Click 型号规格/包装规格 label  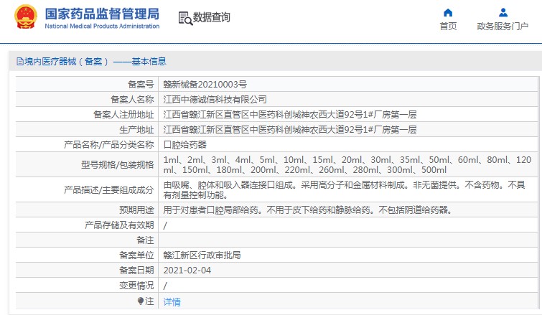[x=118, y=165]
